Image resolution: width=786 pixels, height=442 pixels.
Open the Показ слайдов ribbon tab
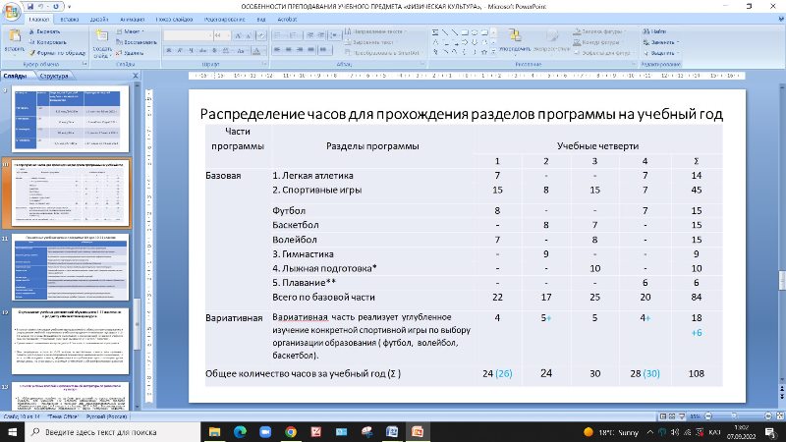point(174,20)
